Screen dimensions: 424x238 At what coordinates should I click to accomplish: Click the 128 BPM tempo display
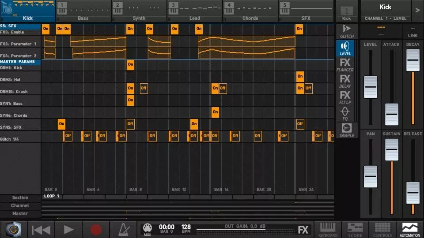tap(186, 229)
